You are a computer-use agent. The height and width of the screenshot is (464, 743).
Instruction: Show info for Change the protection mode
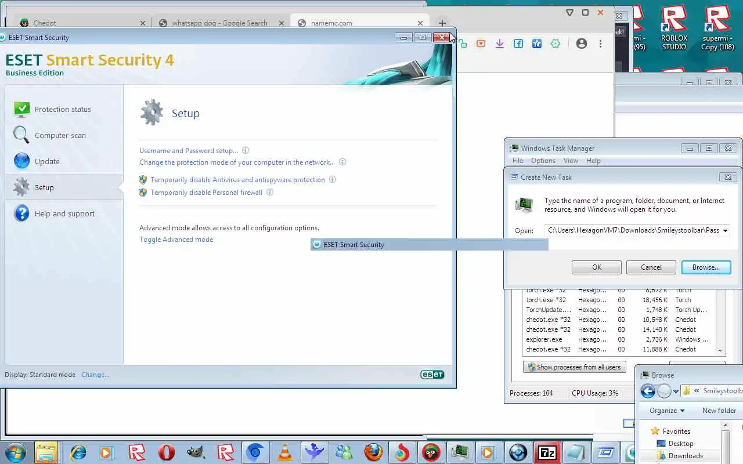tap(342, 162)
